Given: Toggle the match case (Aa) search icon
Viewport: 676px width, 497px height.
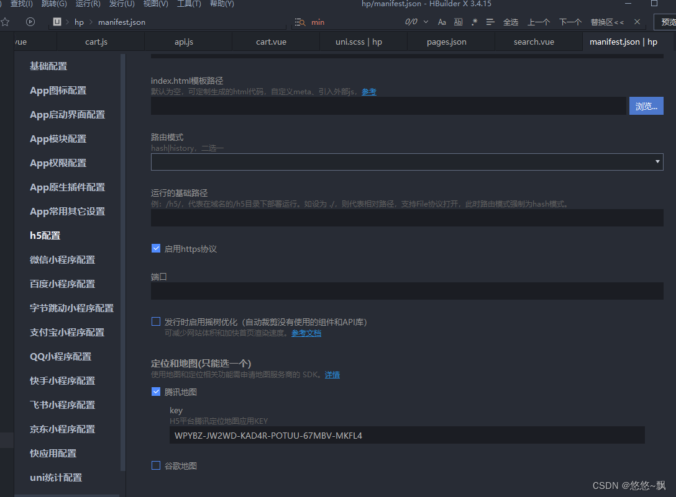Looking at the screenshot, I should tap(442, 22).
